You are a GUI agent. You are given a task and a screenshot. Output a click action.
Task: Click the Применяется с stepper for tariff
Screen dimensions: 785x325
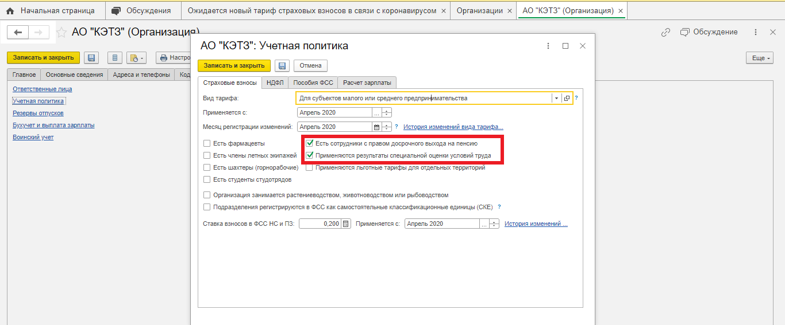click(387, 112)
